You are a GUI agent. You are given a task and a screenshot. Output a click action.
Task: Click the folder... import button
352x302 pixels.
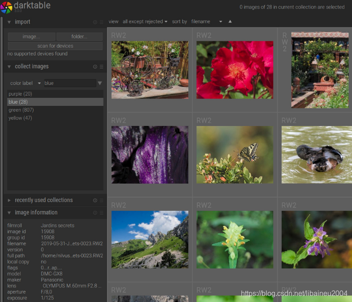79,37
